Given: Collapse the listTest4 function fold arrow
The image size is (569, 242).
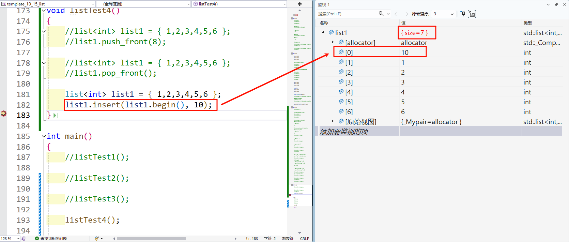Looking at the screenshot, I should 44,11.
